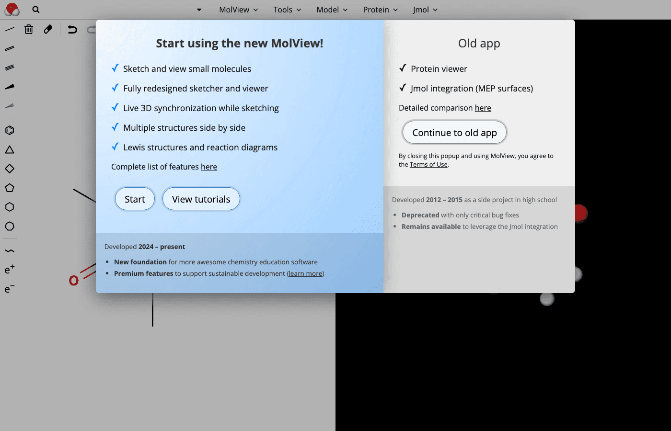The width and height of the screenshot is (671, 431).
Task: Click Continue to old app
Action: (454, 132)
